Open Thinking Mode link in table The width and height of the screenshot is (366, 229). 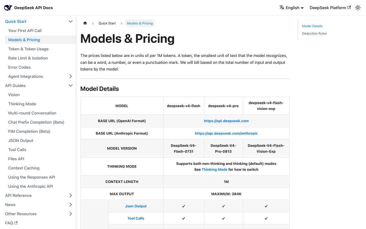tap(214, 169)
